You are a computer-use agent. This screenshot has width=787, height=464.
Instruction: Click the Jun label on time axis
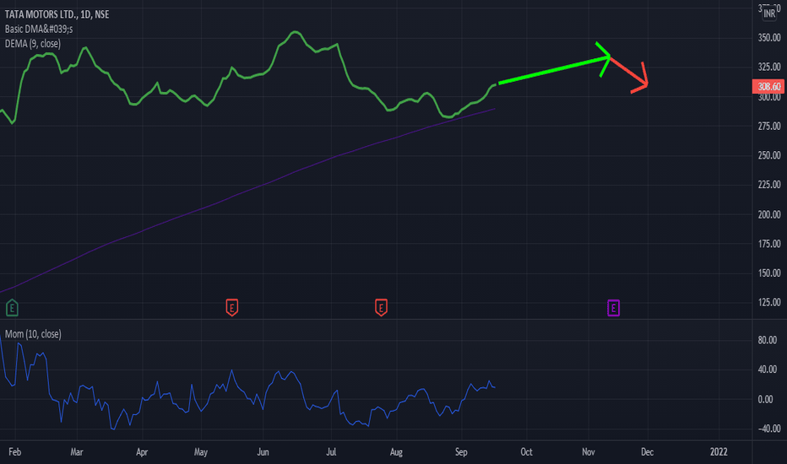(263, 452)
